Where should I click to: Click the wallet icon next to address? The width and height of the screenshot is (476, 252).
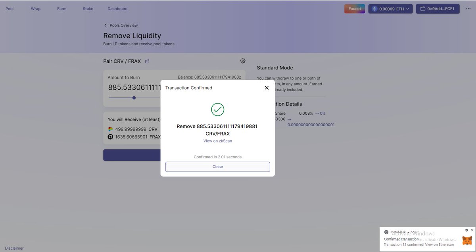tap(423, 9)
